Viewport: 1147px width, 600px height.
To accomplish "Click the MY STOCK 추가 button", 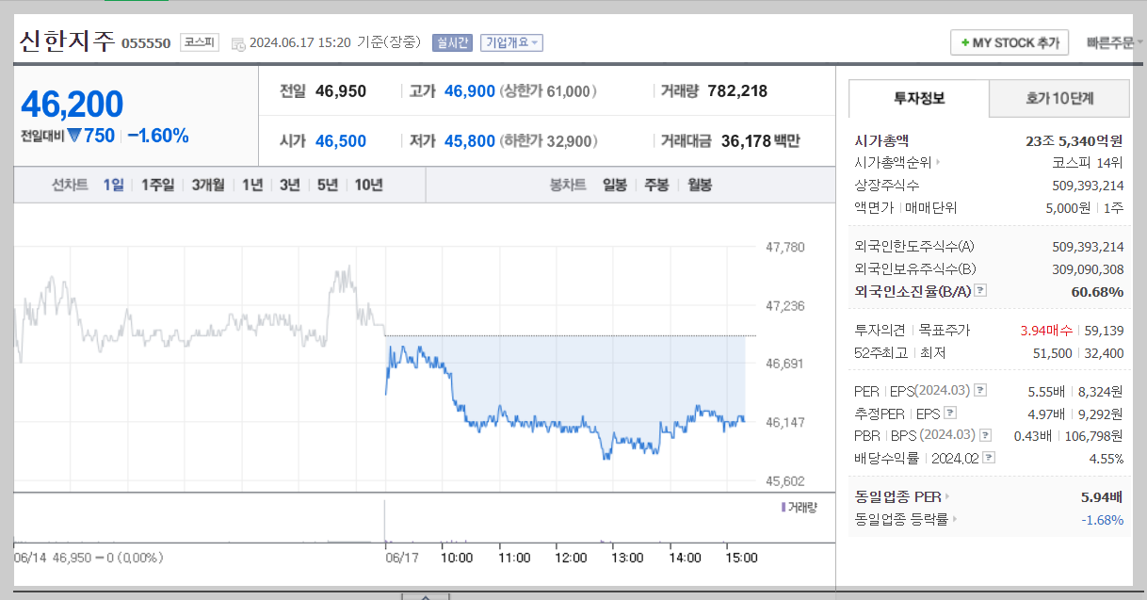I will tap(1010, 43).
